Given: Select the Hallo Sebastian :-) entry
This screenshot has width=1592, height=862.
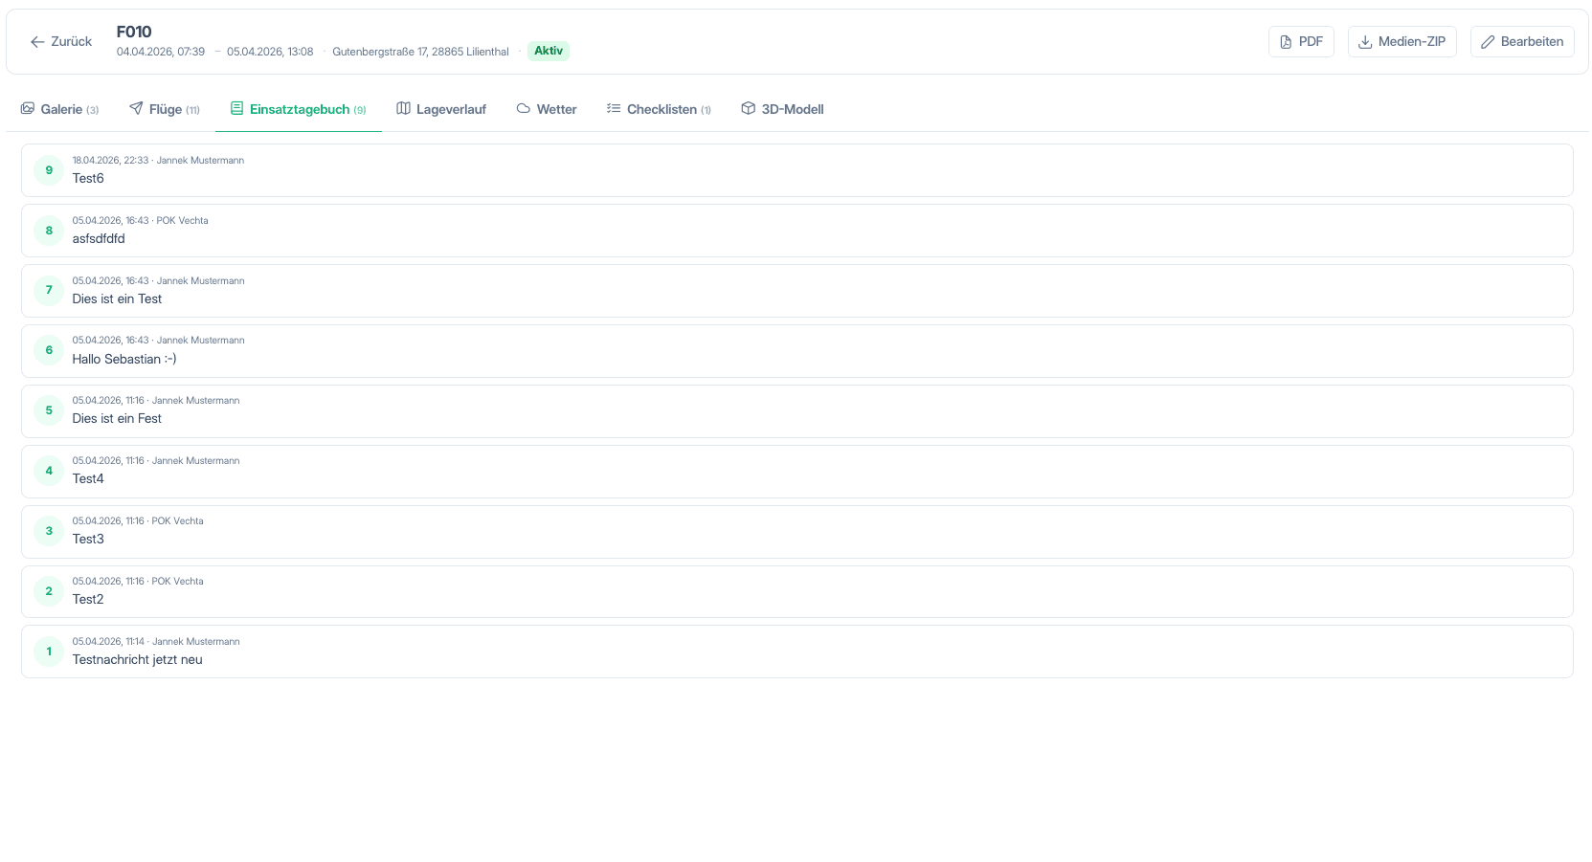Looking at the screenshot, I should click(124, 360).
